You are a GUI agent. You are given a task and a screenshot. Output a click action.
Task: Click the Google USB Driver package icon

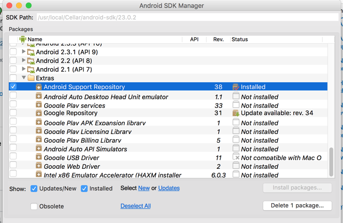tap(39, 158)
